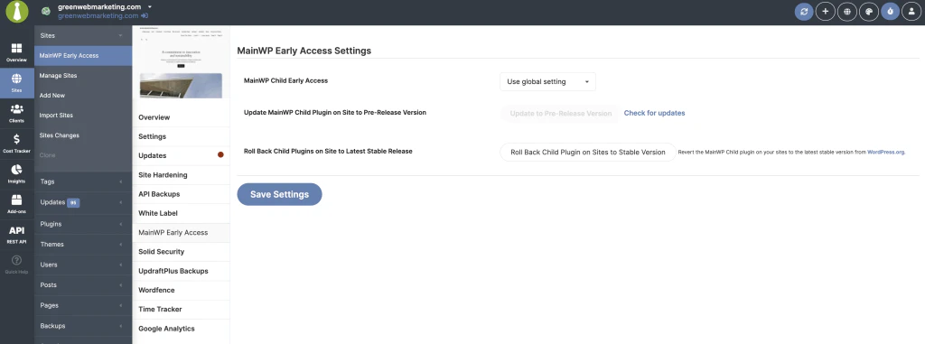
Task: Open Manage Sites
Action: [x=83, y=76]
